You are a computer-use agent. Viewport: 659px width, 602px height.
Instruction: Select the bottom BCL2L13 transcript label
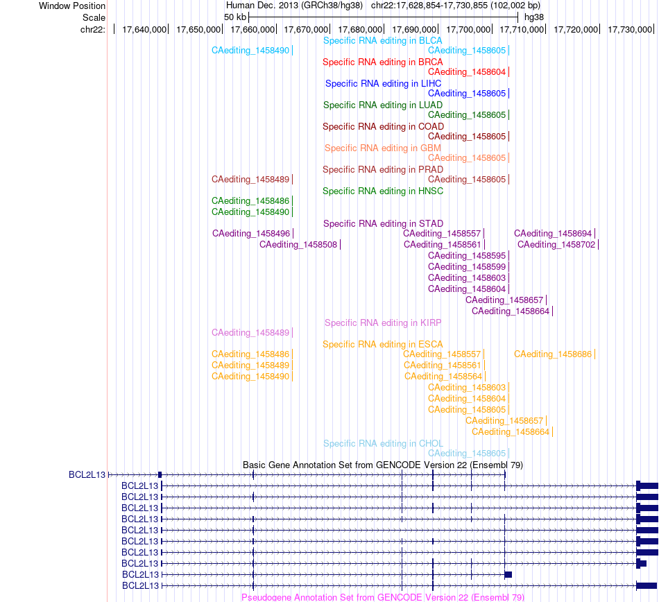coord(140,585)
